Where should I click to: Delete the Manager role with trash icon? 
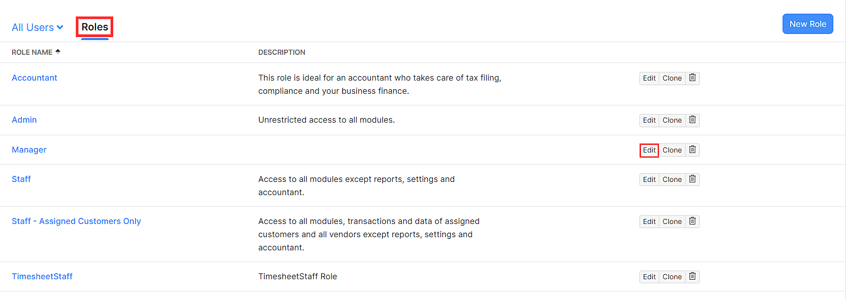click(692, 150)
